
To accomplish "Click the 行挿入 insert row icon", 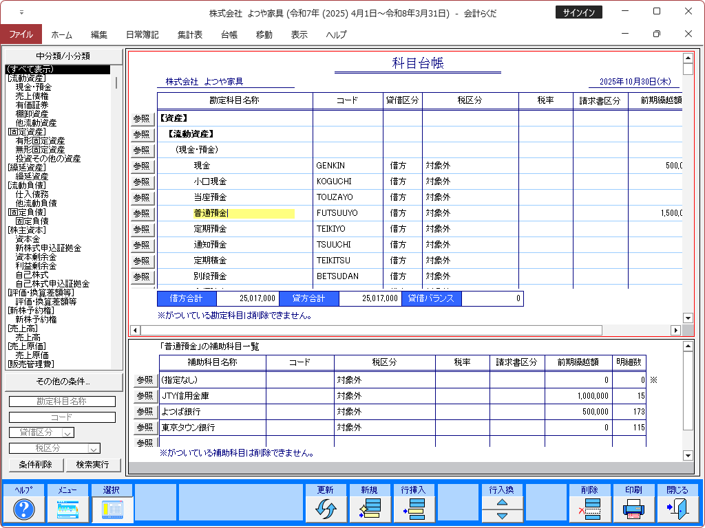I will click(x=413, y=509).
